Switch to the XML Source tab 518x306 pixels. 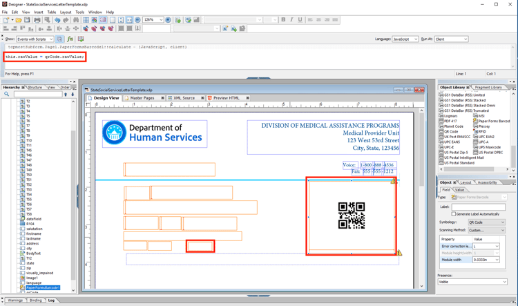(184, 98)
